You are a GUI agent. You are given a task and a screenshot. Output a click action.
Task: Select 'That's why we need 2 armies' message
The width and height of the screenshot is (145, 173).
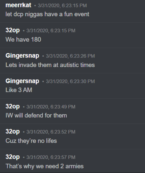45,166
